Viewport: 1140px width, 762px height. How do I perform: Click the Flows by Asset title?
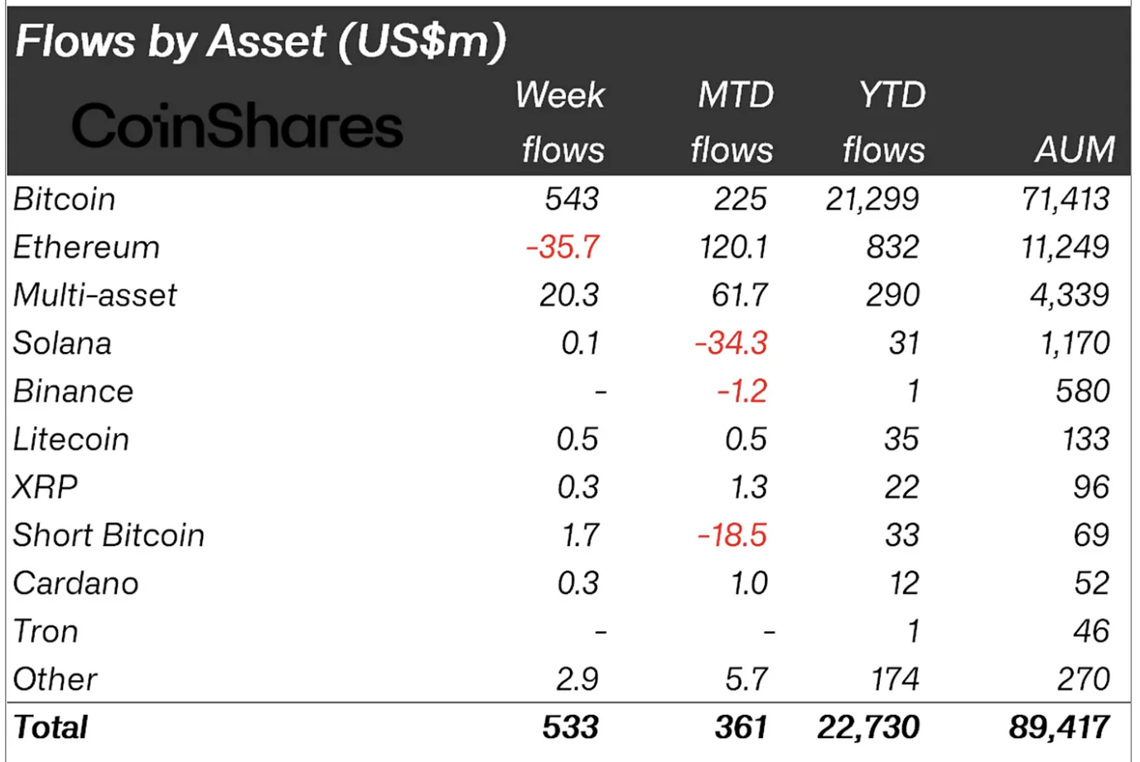tap(260, 41)
